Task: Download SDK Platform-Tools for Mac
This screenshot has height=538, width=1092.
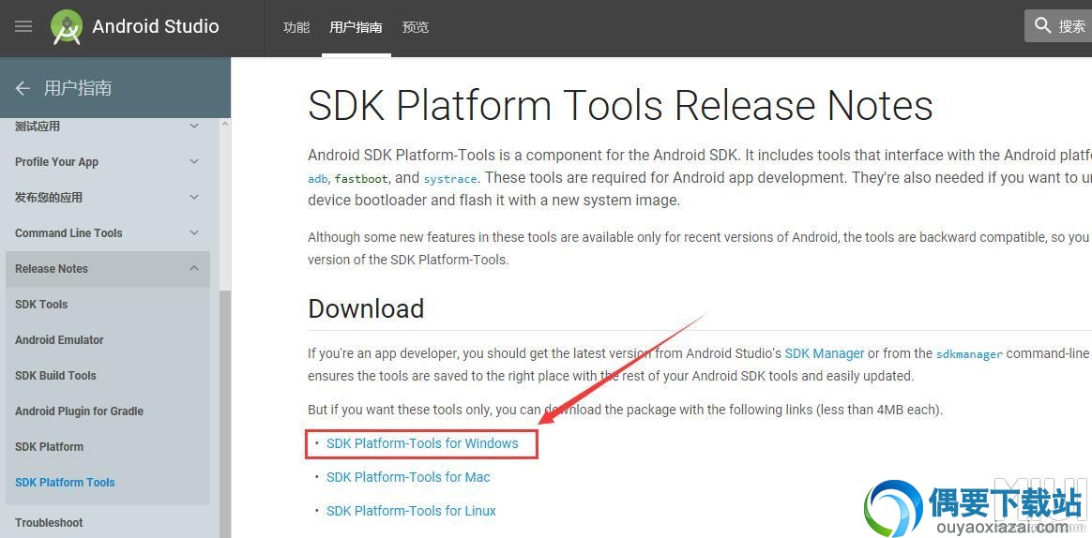Action: 408,477
